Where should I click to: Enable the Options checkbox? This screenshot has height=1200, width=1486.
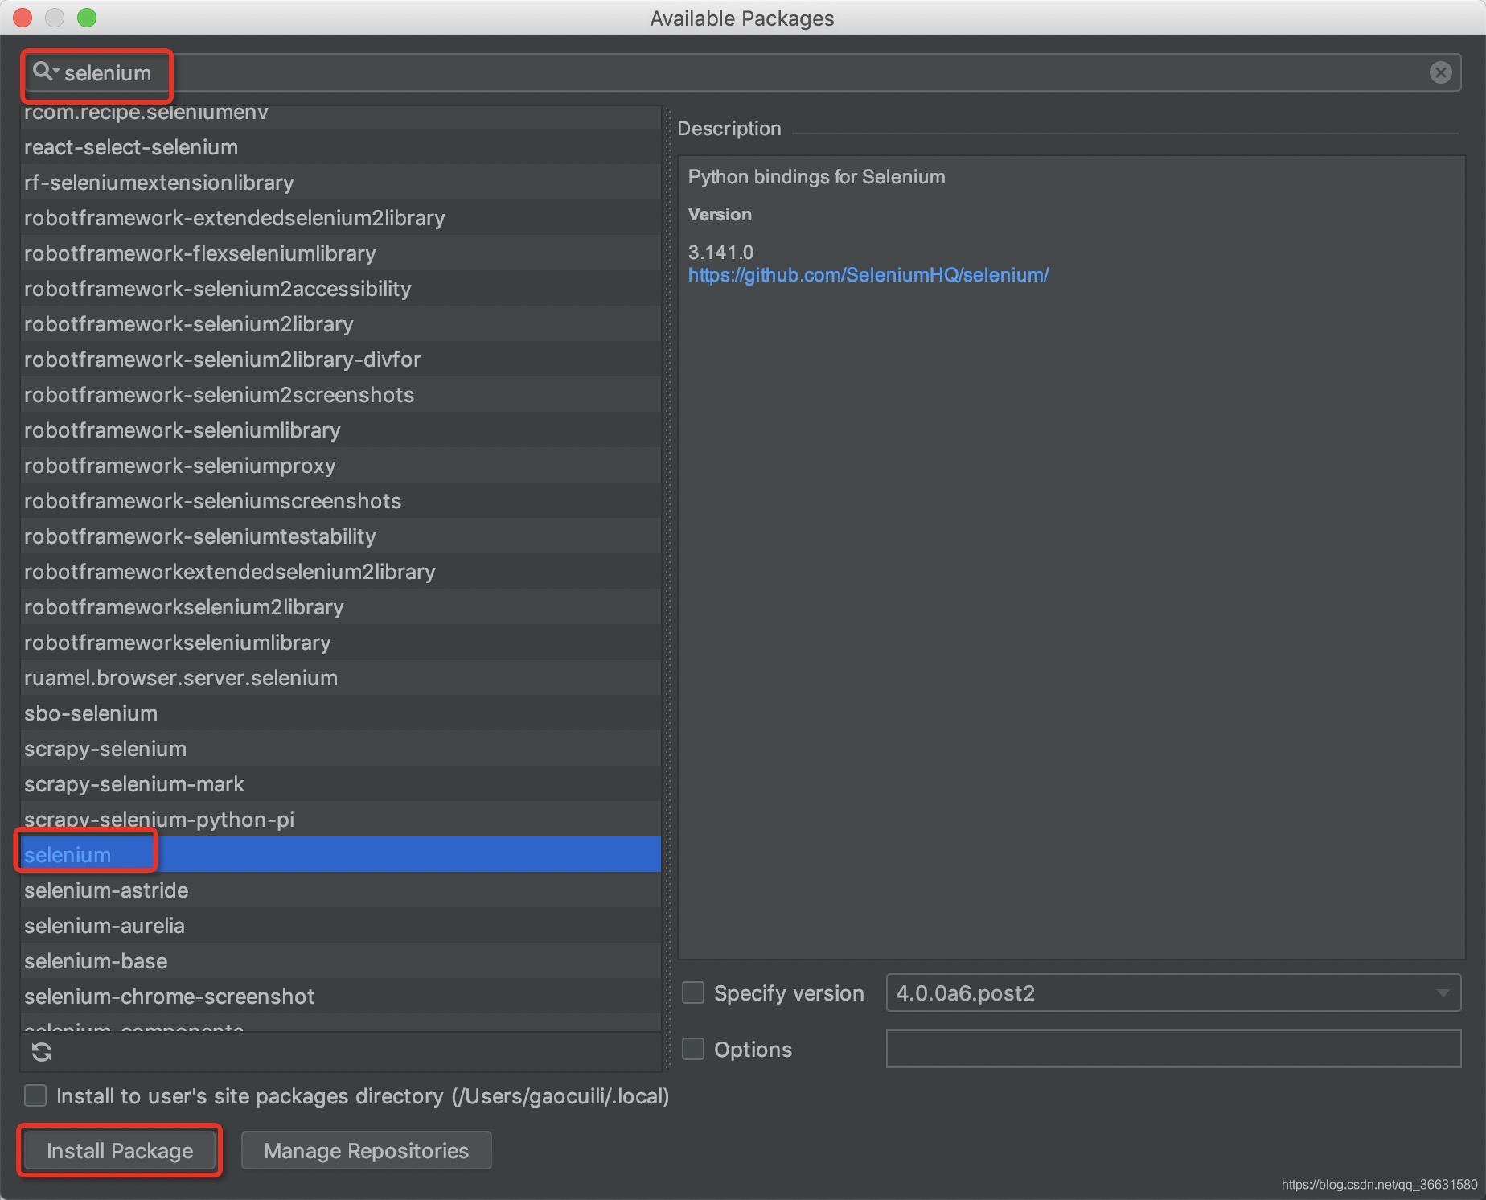click(692, 1048)
